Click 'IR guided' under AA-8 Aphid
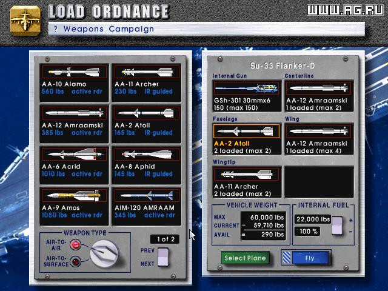Viewport: 388px width, 291px height. point(158,174)
